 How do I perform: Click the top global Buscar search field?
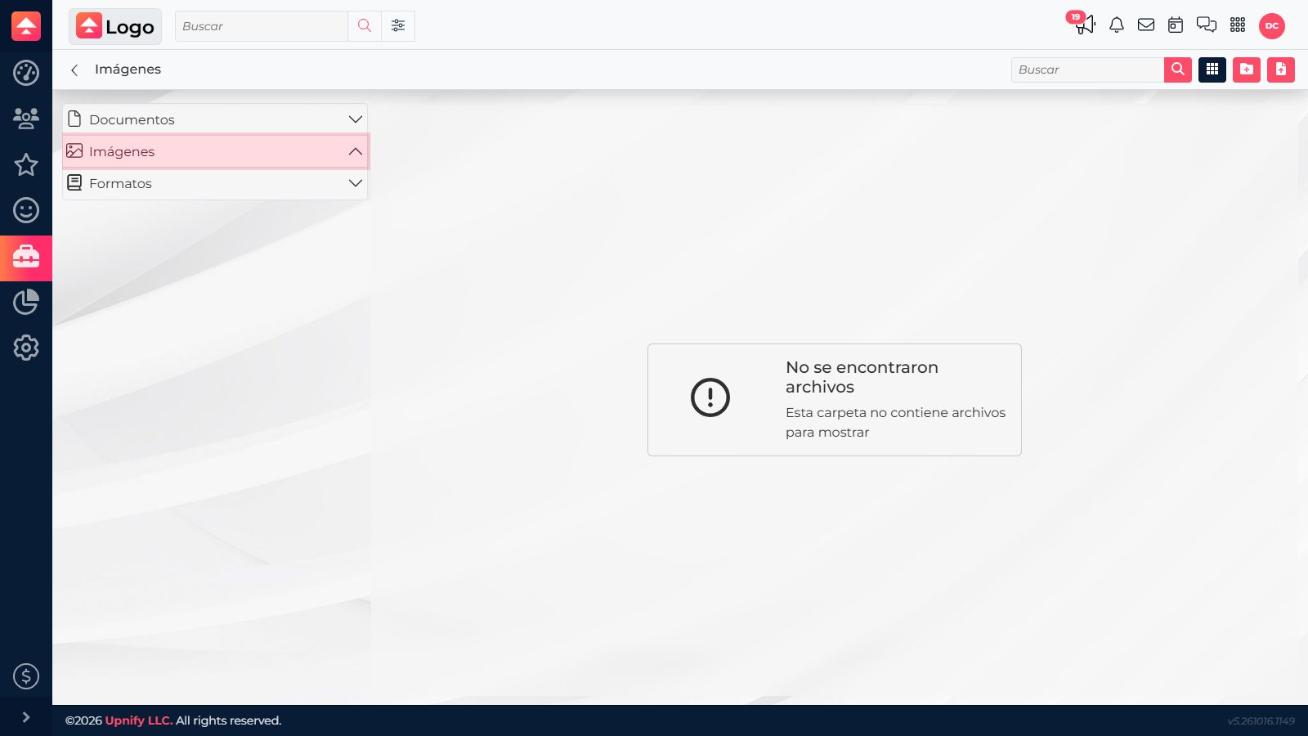[x=262, y=26]
